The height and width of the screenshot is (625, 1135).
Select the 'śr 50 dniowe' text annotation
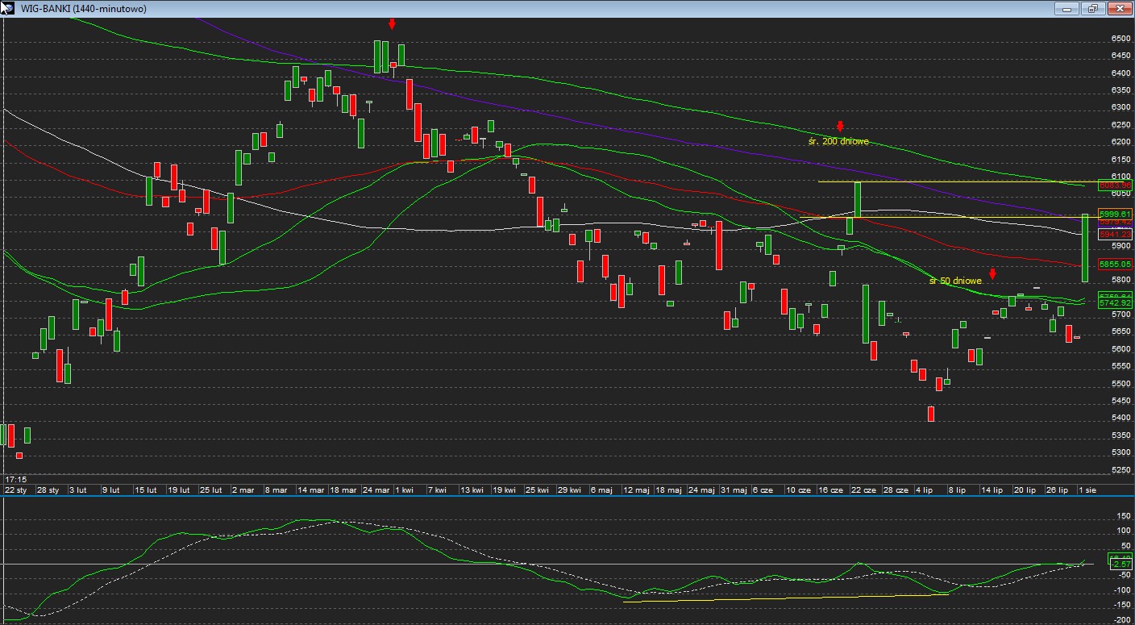tap(955, 281)
